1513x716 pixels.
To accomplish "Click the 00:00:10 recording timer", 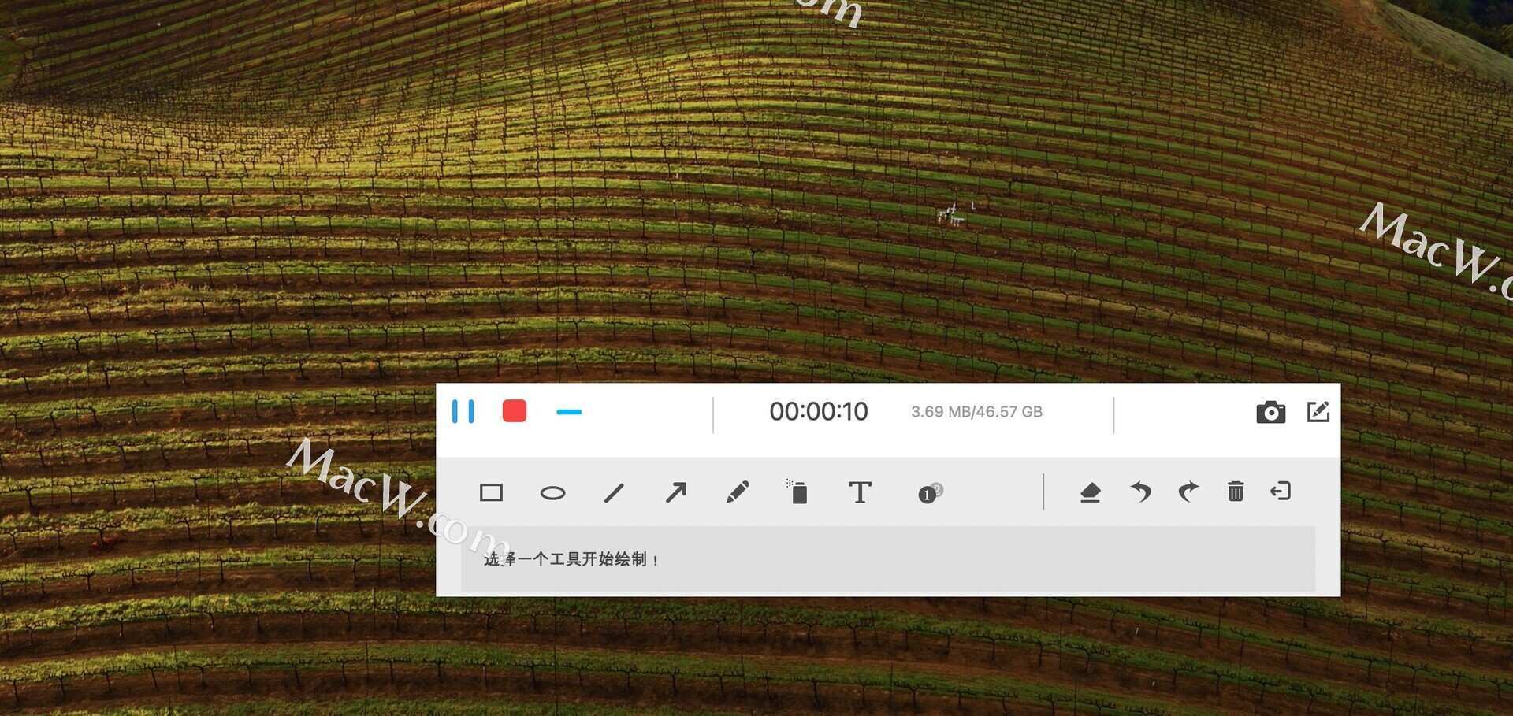I will point(819,411).
